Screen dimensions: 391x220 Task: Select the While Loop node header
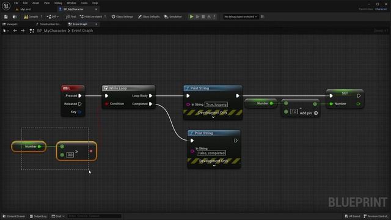pyautogui.click(x=128, y=88)
